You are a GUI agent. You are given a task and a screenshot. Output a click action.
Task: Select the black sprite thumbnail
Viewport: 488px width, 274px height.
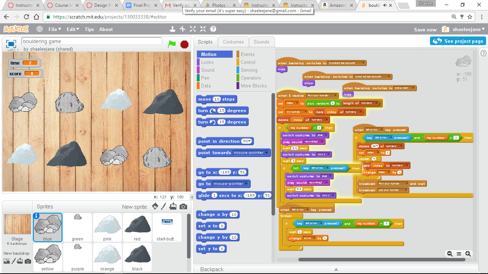[x=138, y=258]
